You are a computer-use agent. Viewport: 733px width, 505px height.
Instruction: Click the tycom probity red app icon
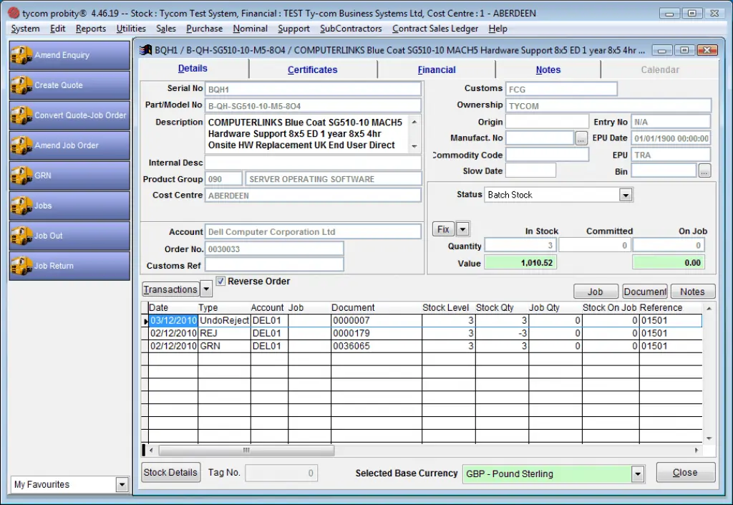14,13
